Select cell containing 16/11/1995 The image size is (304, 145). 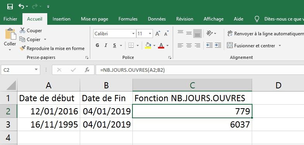click(x=48, y=124)
